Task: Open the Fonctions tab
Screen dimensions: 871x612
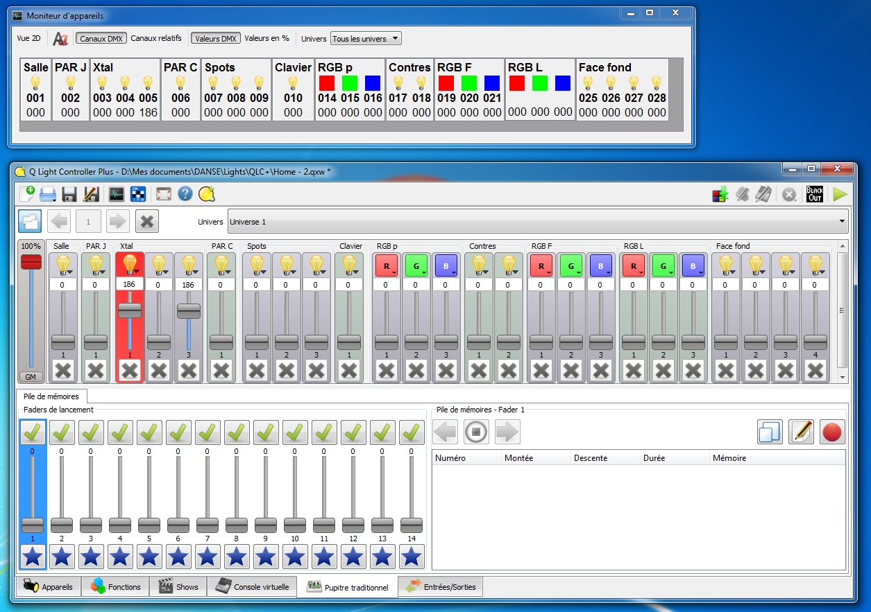Action: [115, 586]
